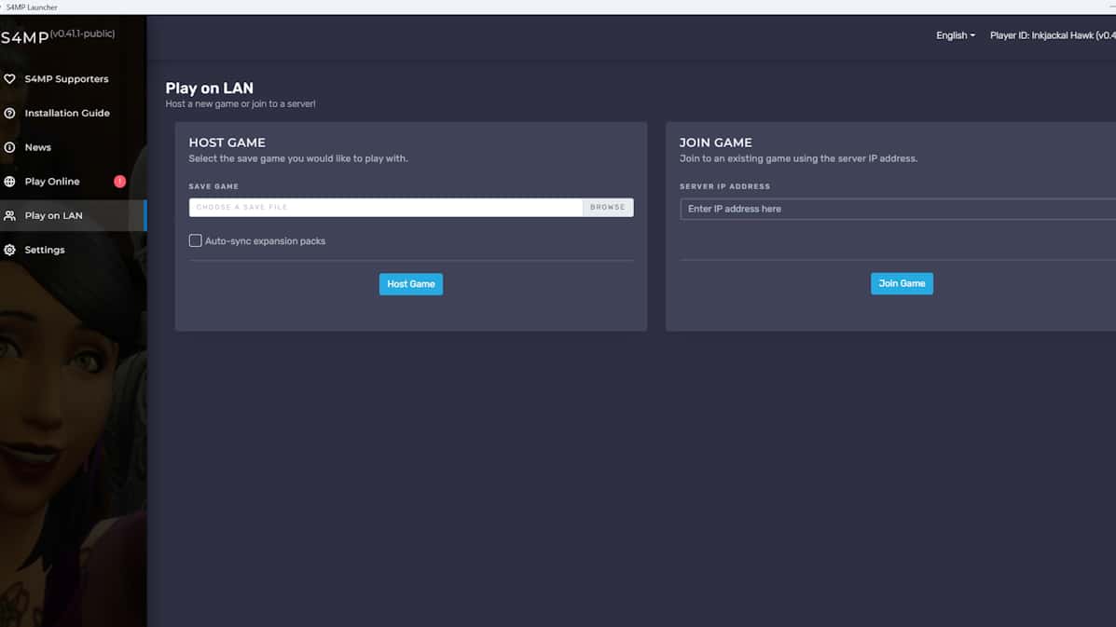Click the Play on LAN page heading
The width and height of the screenshot is (1116, 627).
click(x=209, y=89)
